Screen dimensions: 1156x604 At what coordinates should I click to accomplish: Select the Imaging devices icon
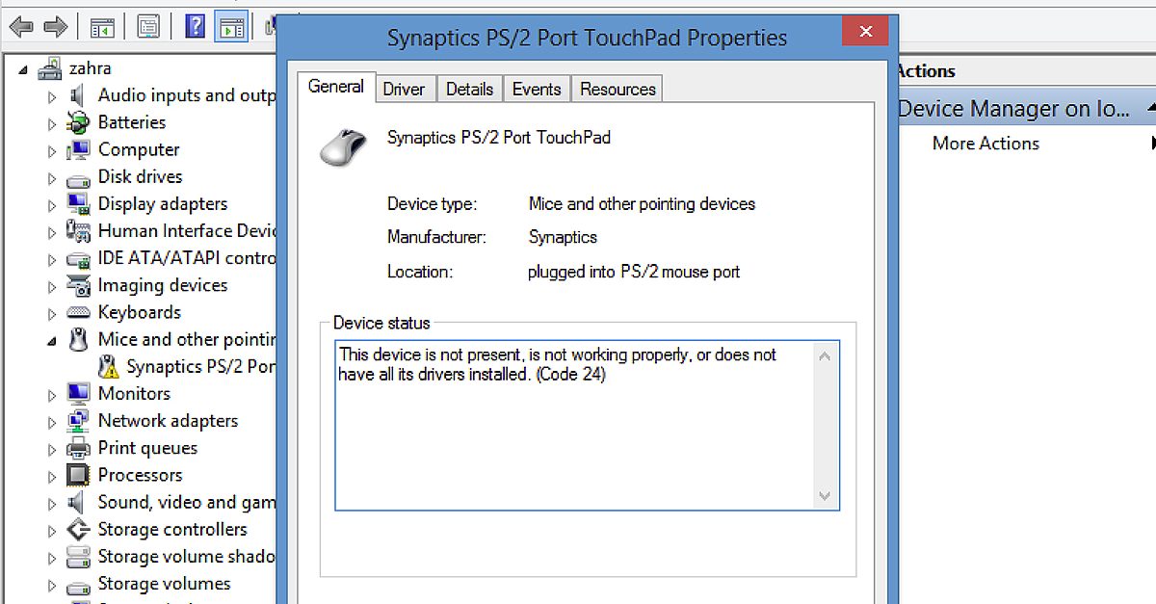(x=79, y=285)
